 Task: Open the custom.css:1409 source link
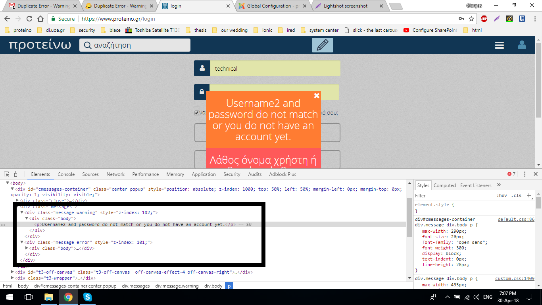(x=515, y=278)
